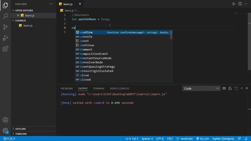
Task: Open the Run and Debug view
Action: 5,38
